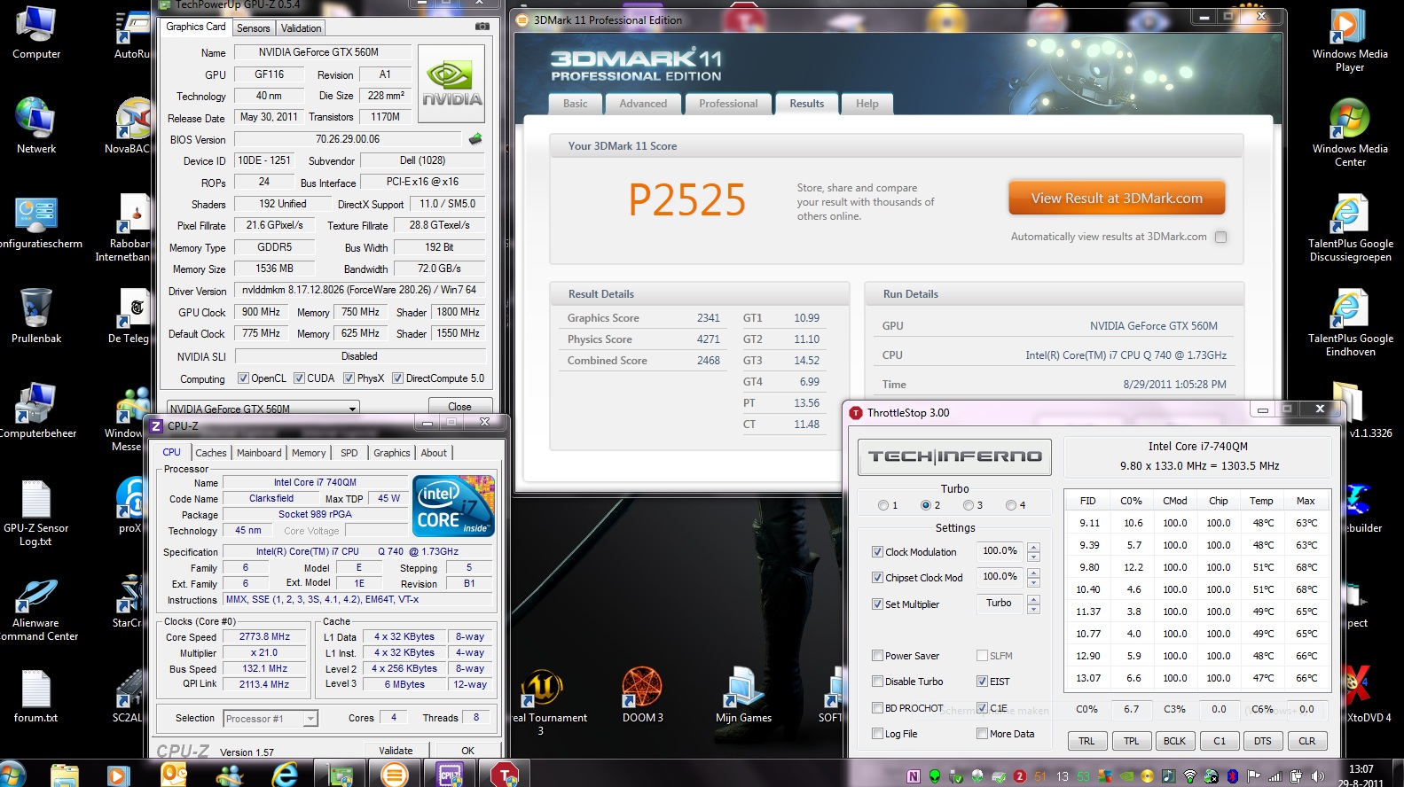Toggle Chipset Clock Mod checkbox
The height and width of the screenshot is (787, 1404).
click(877, 577)
